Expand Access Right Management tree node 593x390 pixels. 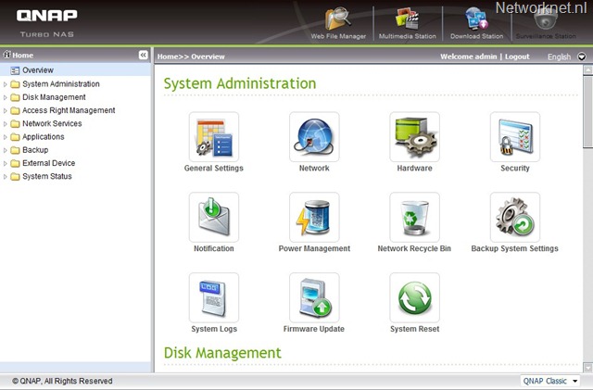tap(5, 111)
